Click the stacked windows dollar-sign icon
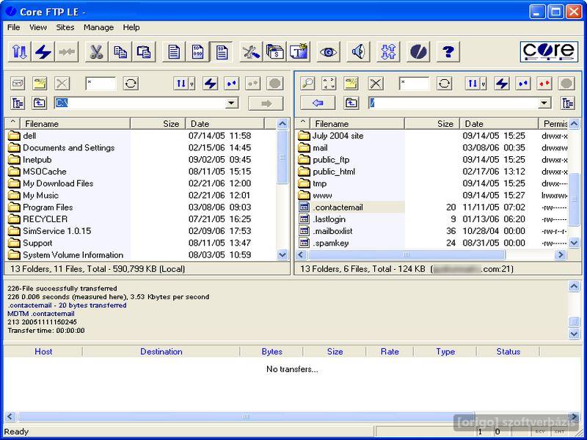587x440 pixels. [274, 51]
